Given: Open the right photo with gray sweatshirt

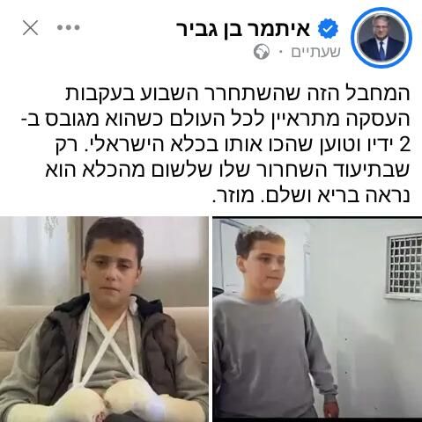Looking at the screenshot, I should tap(317, 319).
